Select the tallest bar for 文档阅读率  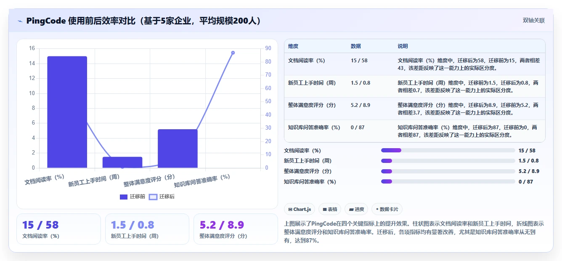coord(67,112)
